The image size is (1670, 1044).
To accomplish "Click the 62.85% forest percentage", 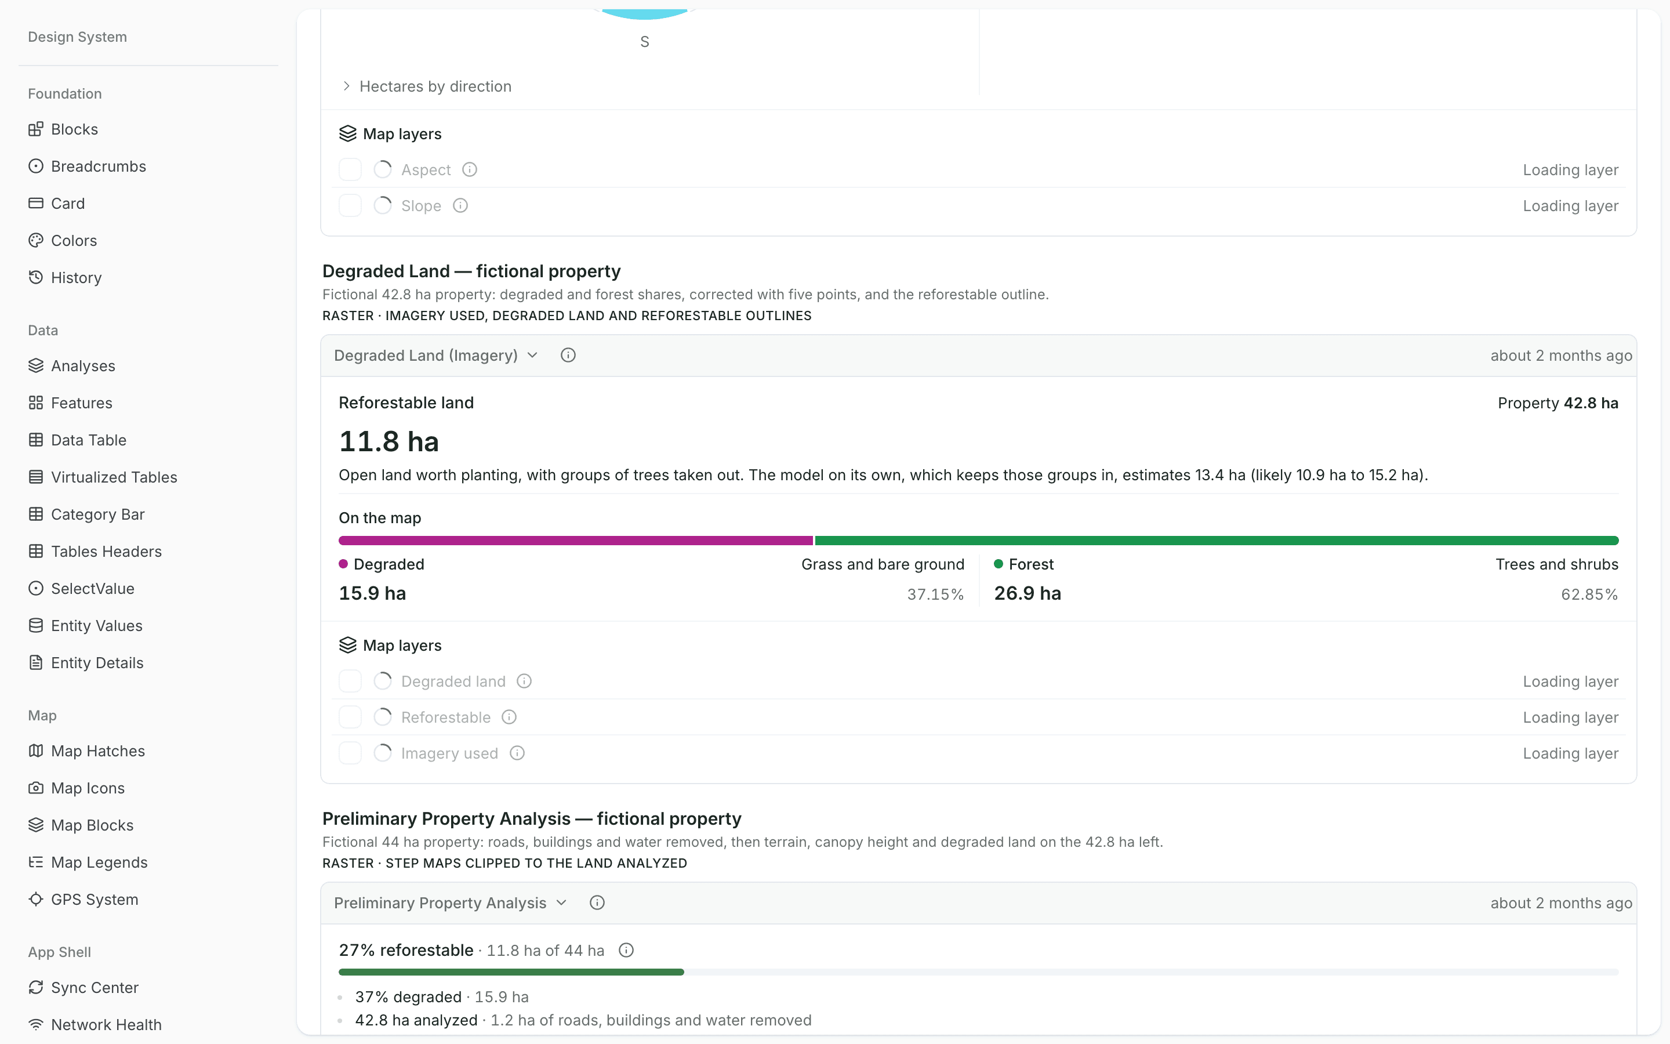I will tap(1589, 594).
